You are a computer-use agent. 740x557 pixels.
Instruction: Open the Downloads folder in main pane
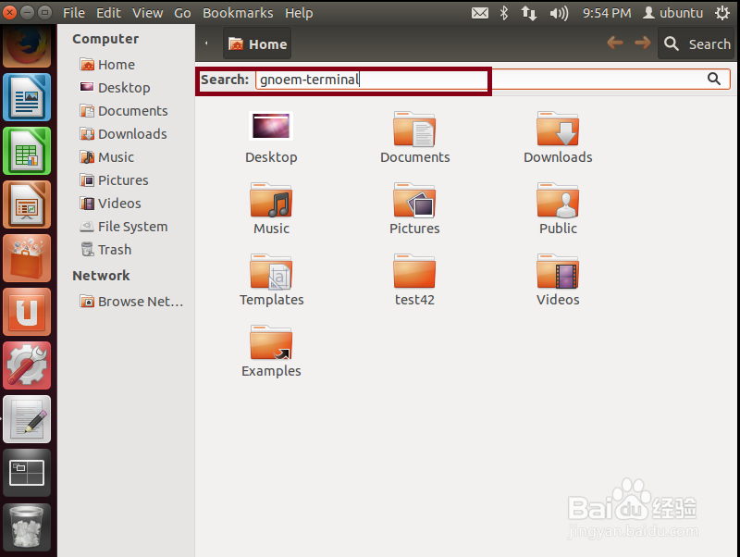click(558, 138)
